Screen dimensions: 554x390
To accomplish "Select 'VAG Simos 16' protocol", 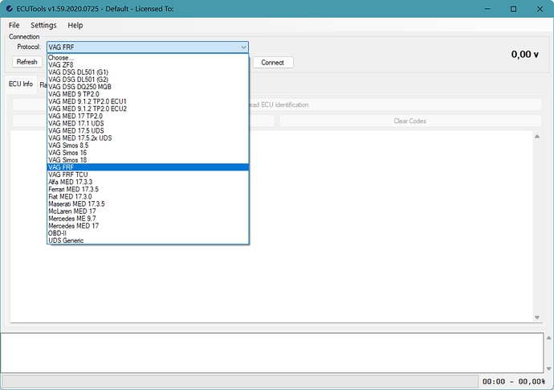I will (148, 153).
